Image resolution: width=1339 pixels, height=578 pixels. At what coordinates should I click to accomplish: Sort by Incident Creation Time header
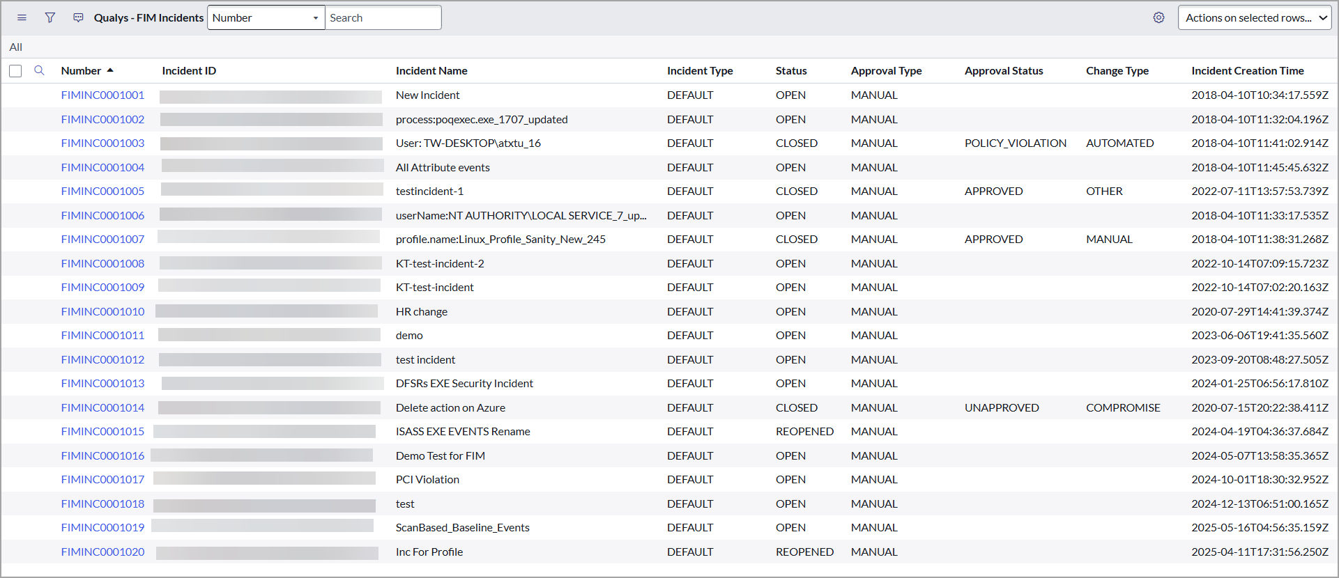coord(1247,71)
